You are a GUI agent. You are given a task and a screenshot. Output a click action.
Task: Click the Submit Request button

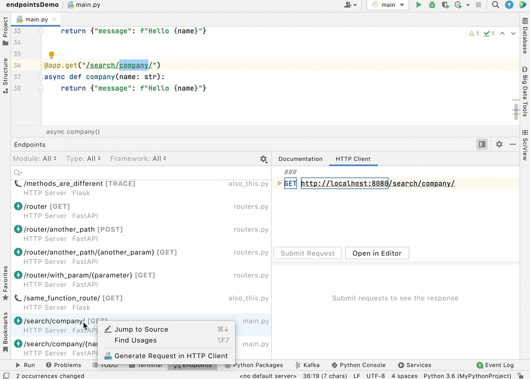click(307, 253)
